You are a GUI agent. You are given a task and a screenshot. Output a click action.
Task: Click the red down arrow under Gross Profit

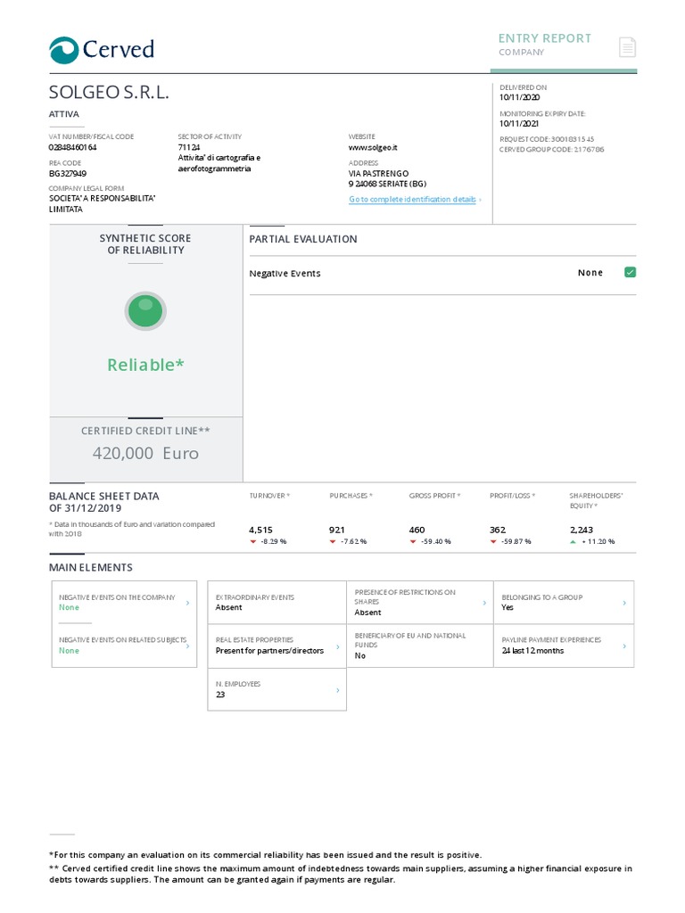[x=413, y=541]
